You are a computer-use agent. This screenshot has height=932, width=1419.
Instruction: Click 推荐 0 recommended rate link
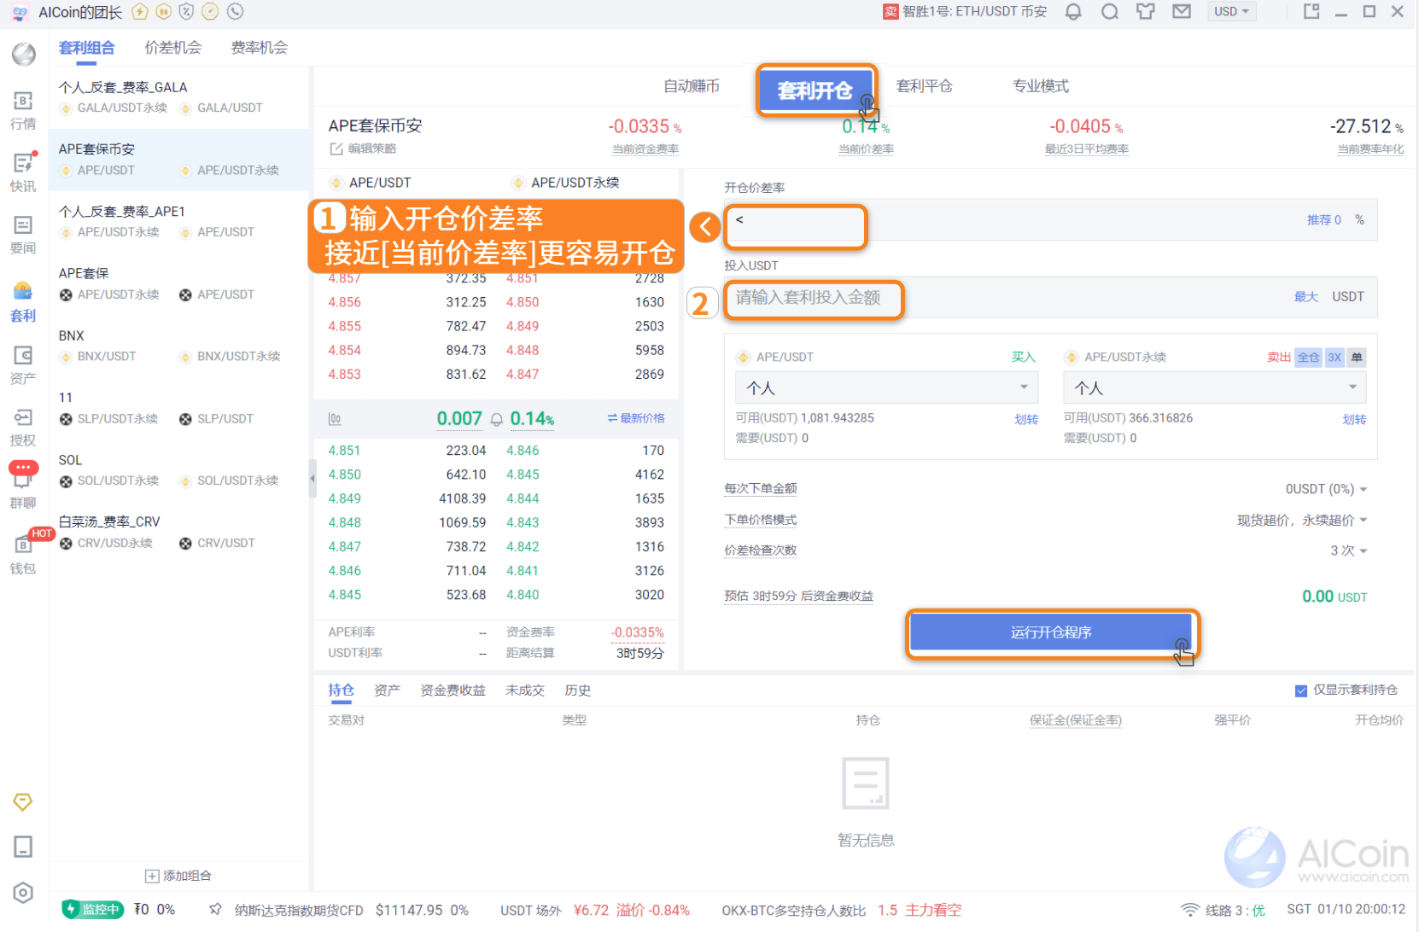(x=1323, y=220)
